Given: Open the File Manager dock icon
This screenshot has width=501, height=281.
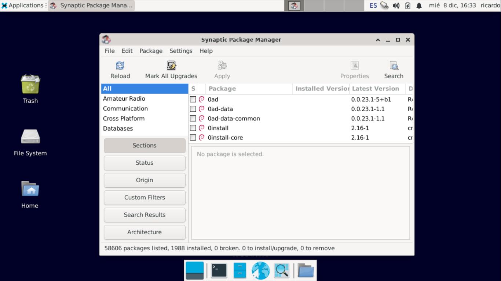Looking at the screenshot, I should (240, 271).
